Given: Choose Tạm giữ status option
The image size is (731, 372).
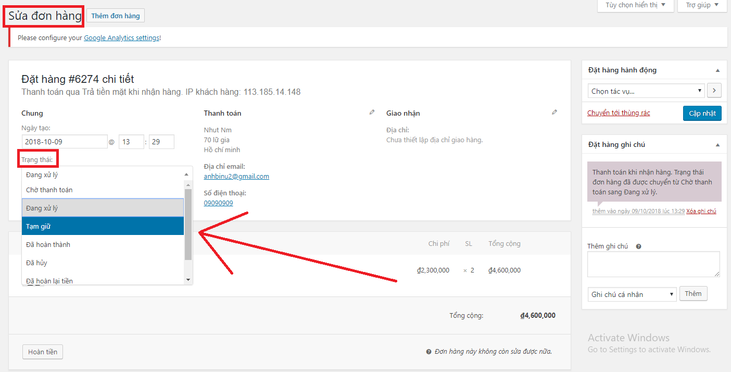Looking at the screenshot, I should click(x=103, y=226).
